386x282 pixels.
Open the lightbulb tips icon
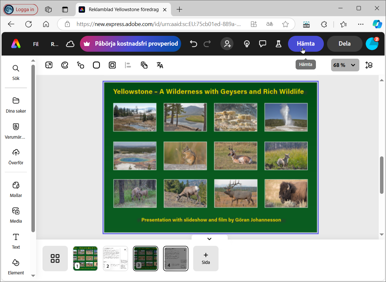pos(247,44)
